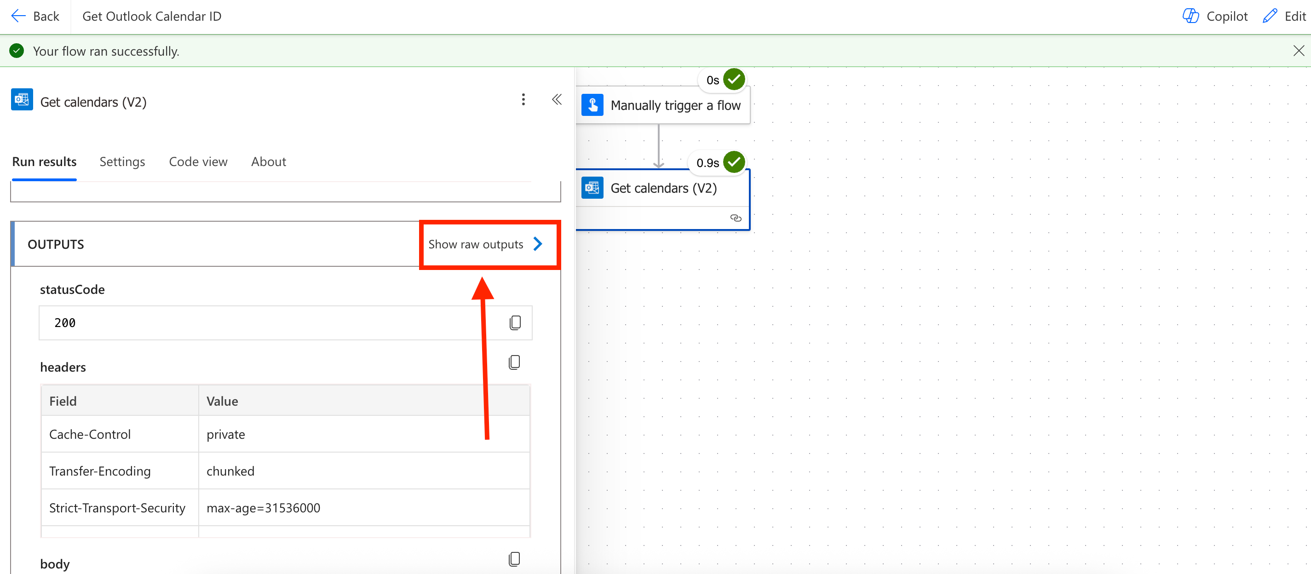Select the About tab
Image resolution: width=1311 pixels, height=574 pixels.
pyautogui.click(x=268, y=162)
